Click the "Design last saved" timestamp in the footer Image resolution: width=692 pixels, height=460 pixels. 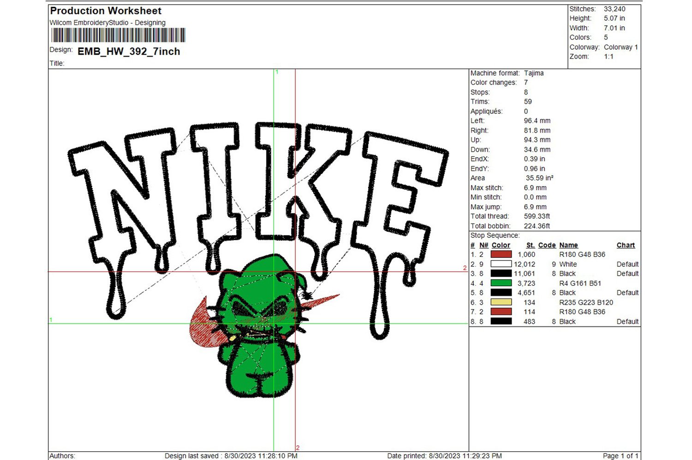[x=231, y=456]
